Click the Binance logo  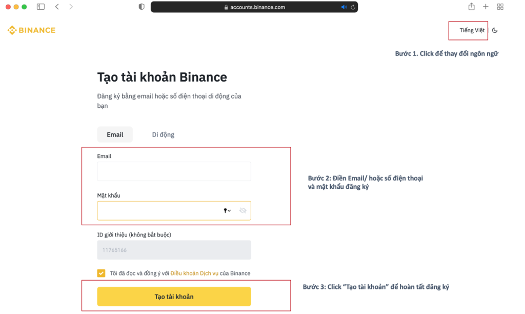(x=31, y=30)
